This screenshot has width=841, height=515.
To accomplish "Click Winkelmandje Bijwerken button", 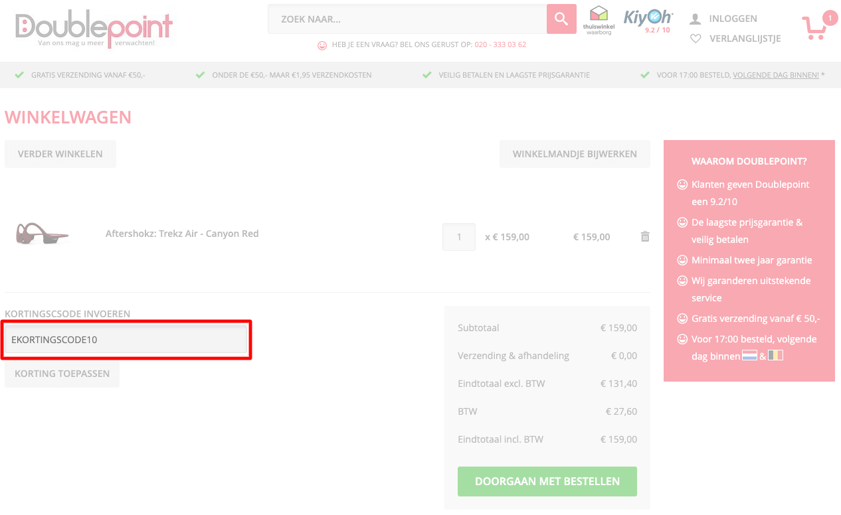I will click(x=575, y=154).
